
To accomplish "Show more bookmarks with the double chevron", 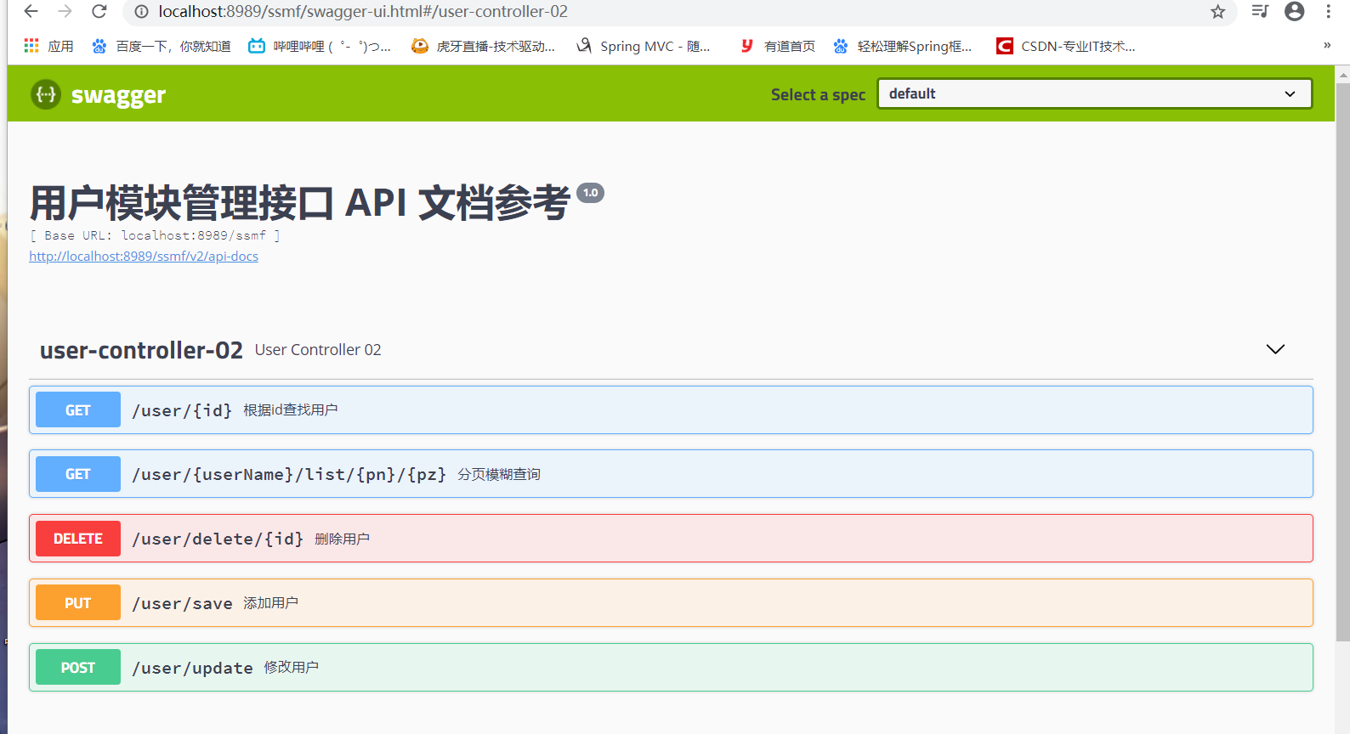I will point(1327,46).
